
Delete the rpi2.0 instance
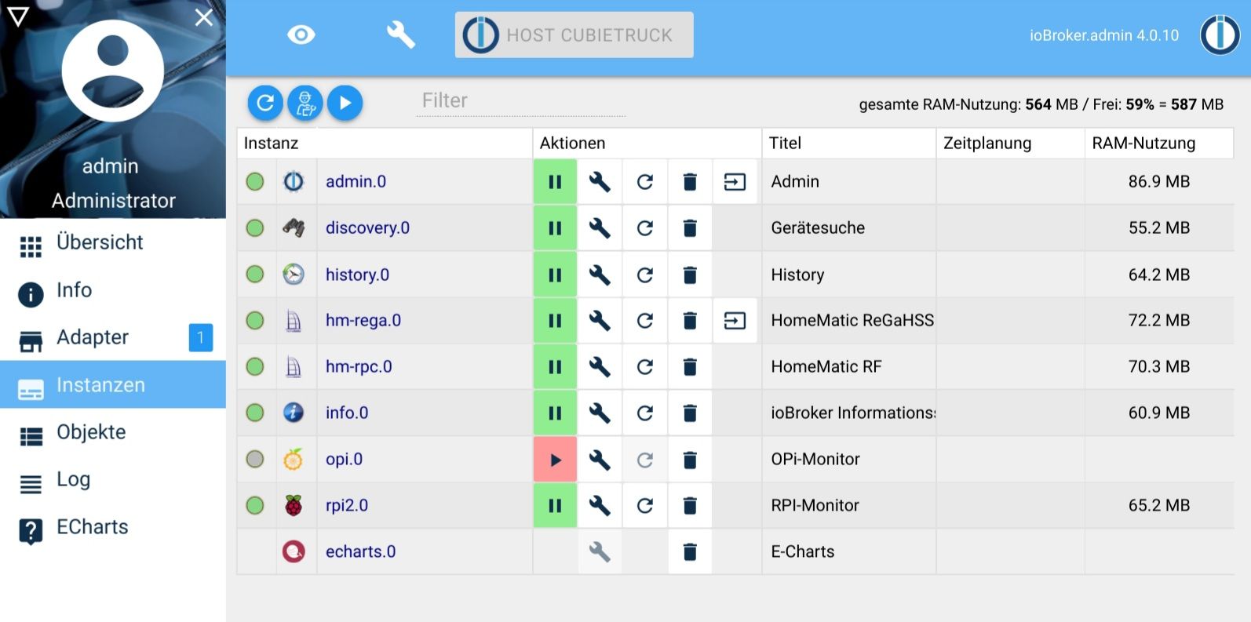pyautogui.click(x=690, y=506)
